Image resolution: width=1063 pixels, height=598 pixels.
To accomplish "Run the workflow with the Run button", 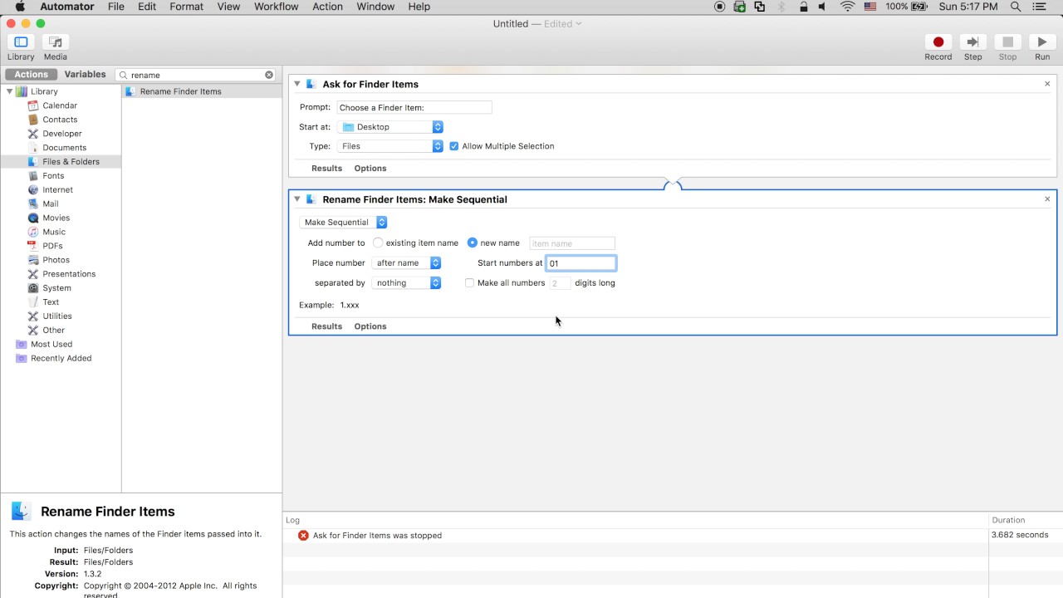I will pos(1042,42).
